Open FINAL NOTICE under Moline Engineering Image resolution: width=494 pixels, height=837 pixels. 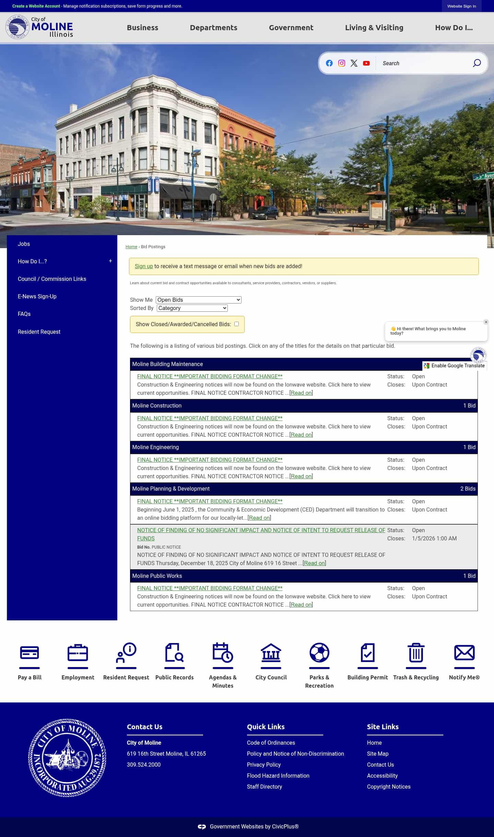tap(210, 460)
